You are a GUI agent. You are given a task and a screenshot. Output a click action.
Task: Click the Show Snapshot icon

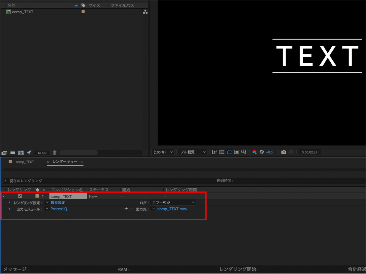point(291,152)
